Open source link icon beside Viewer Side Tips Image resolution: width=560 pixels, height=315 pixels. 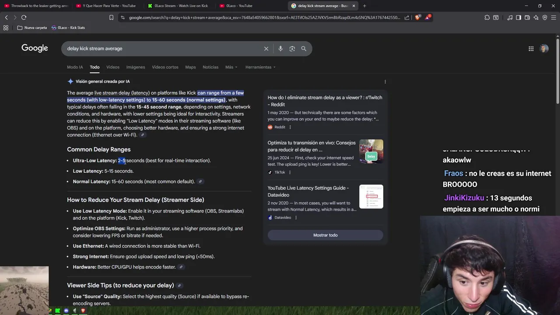[x=179, y=285]
